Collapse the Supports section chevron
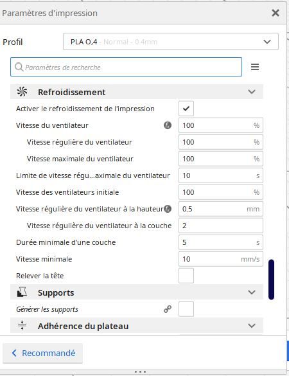Image resolution: width=289 pixels, height=376 pixels. tap(252, 292)
